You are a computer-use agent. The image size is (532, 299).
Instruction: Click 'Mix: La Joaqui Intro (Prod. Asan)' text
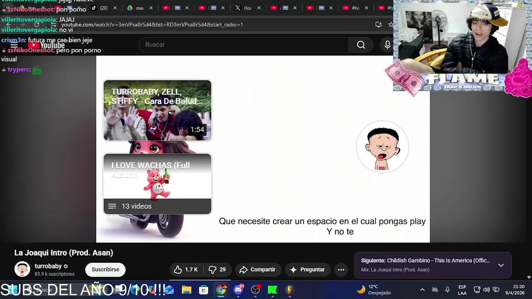pyautogui.click(x=395, y=270)
